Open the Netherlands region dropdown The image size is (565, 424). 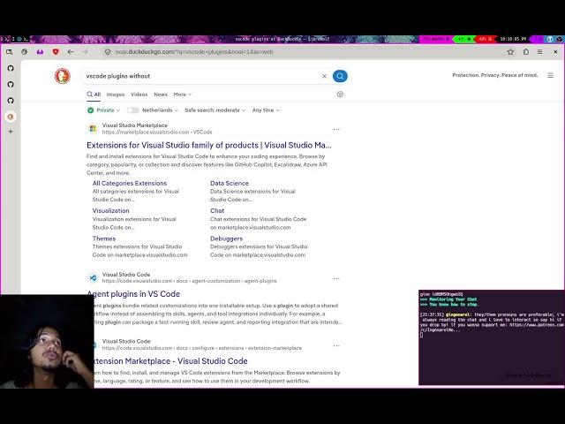(160, 110)
